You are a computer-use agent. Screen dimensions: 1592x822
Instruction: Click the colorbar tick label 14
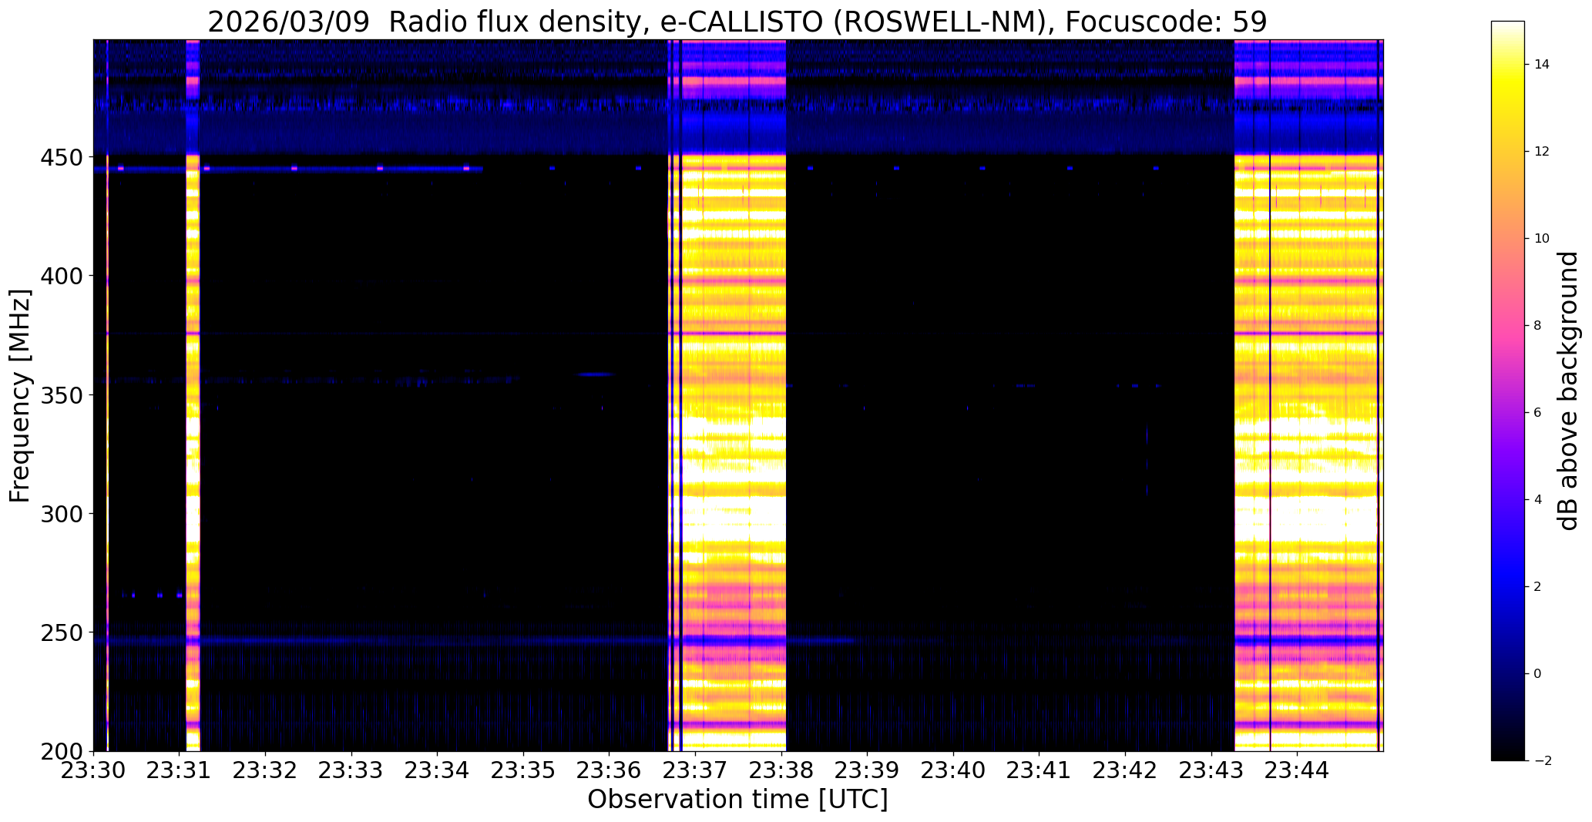click(x=1542, y=65)
